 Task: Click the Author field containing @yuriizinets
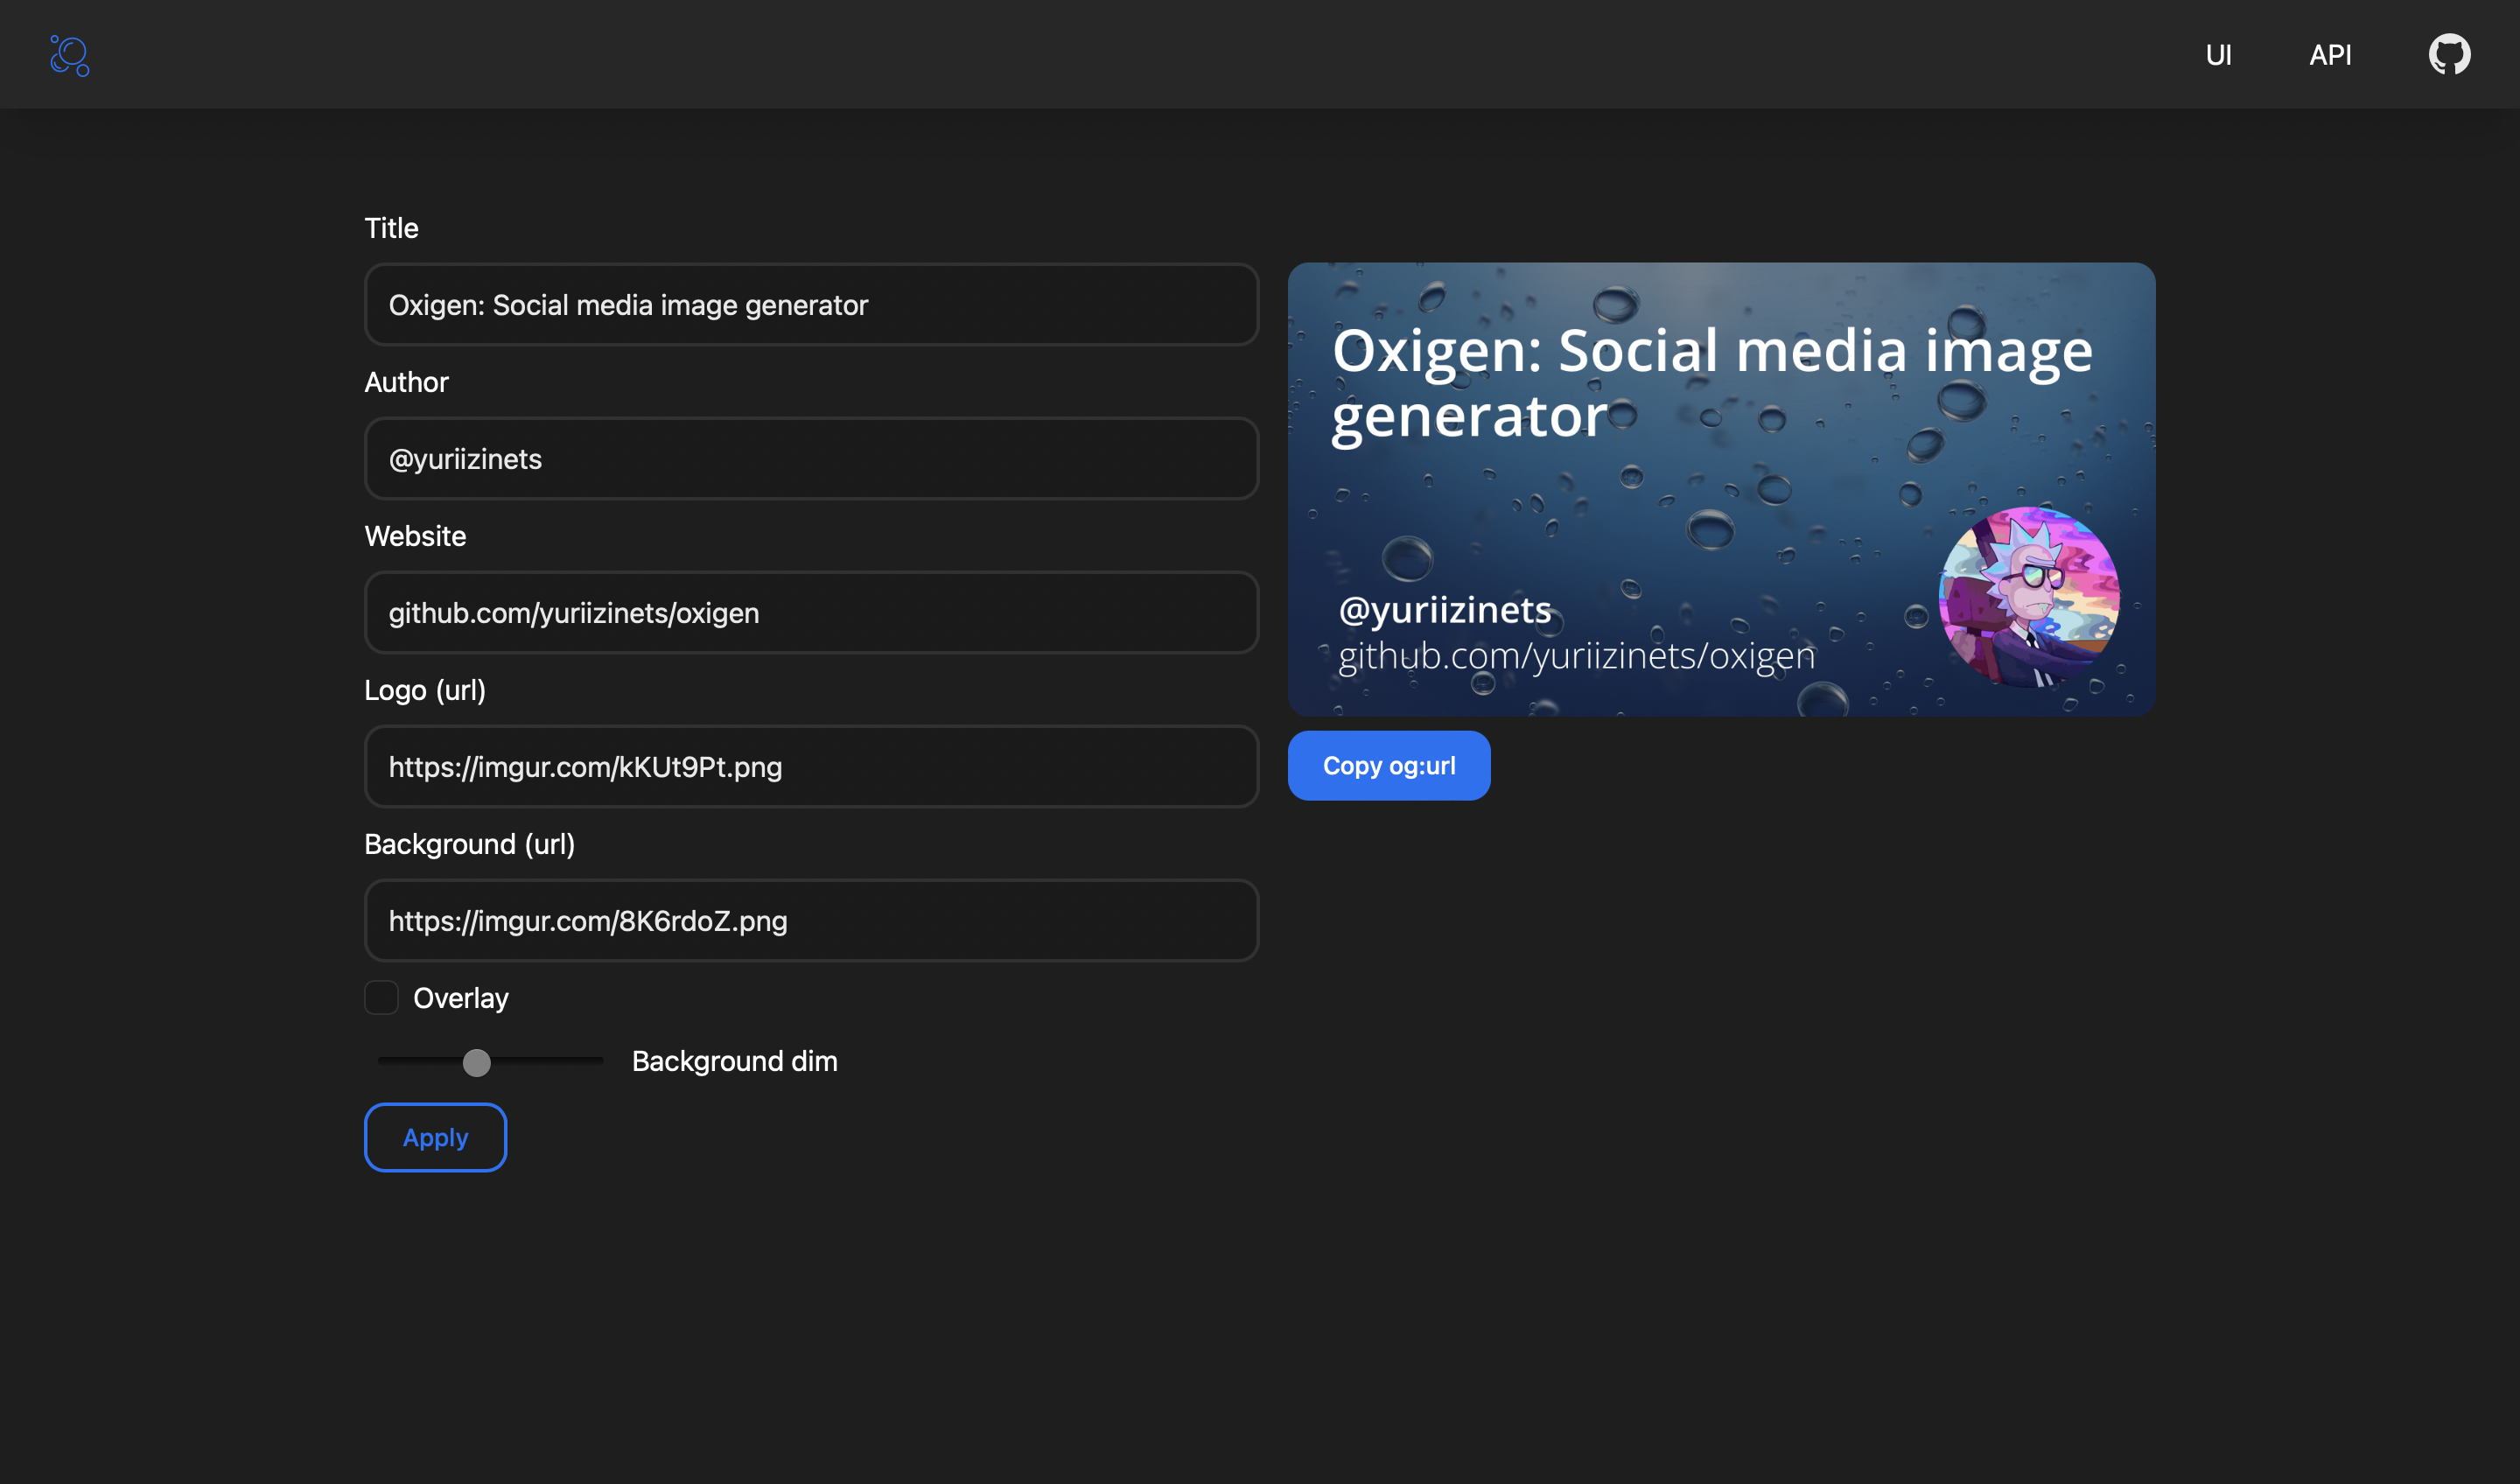coord(810,459)
